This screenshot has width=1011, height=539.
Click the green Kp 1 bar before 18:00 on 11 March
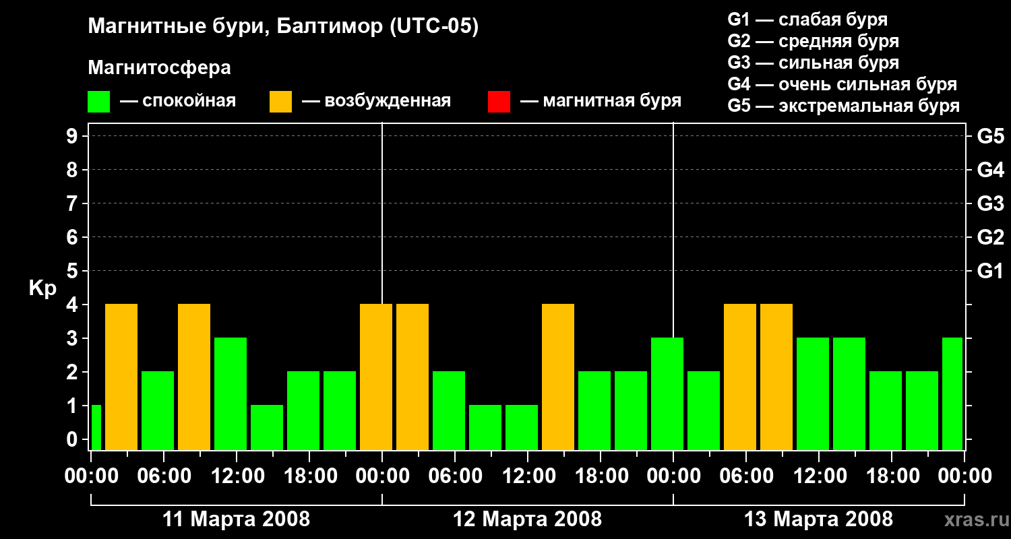pos(267,427)
